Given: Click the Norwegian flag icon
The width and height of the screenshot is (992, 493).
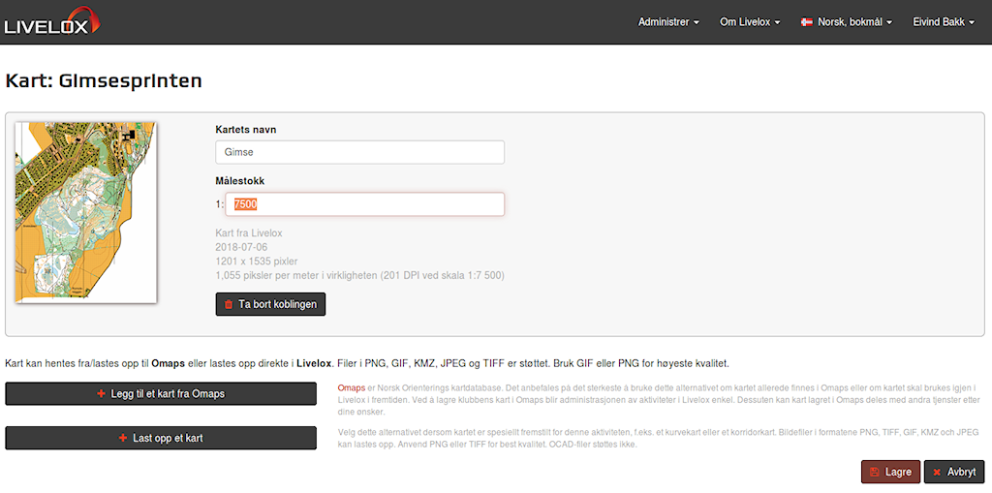Looking at the screenshot, I should (x=807, y=22).
